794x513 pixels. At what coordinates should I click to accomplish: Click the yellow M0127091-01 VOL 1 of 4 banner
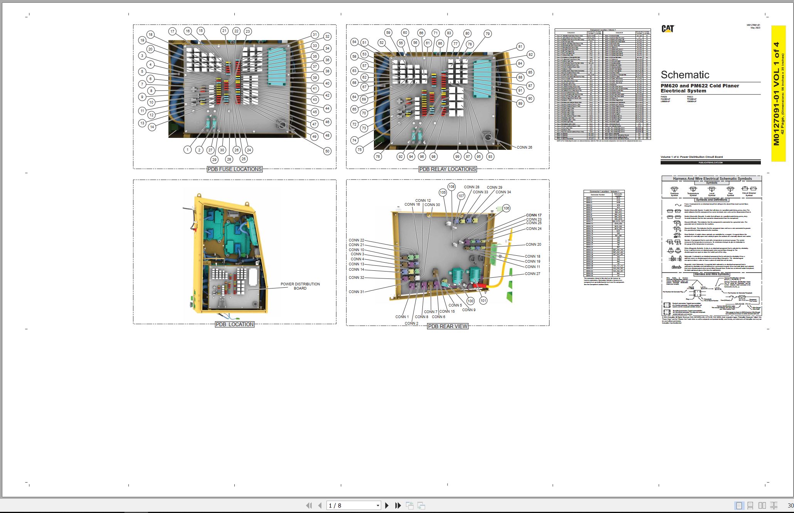(778, 94)
